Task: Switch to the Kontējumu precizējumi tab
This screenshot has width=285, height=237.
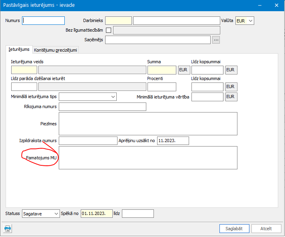Action: 56,50
